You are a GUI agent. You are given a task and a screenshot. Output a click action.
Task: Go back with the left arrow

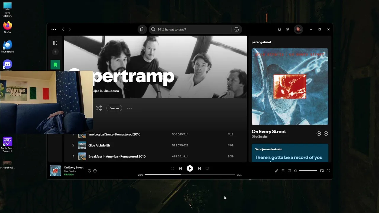(63, 29)
